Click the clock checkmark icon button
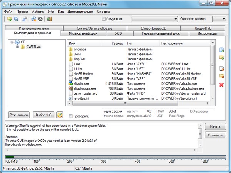Image resolution: width=231 pixels, height=173 pixels. [60, 115]
